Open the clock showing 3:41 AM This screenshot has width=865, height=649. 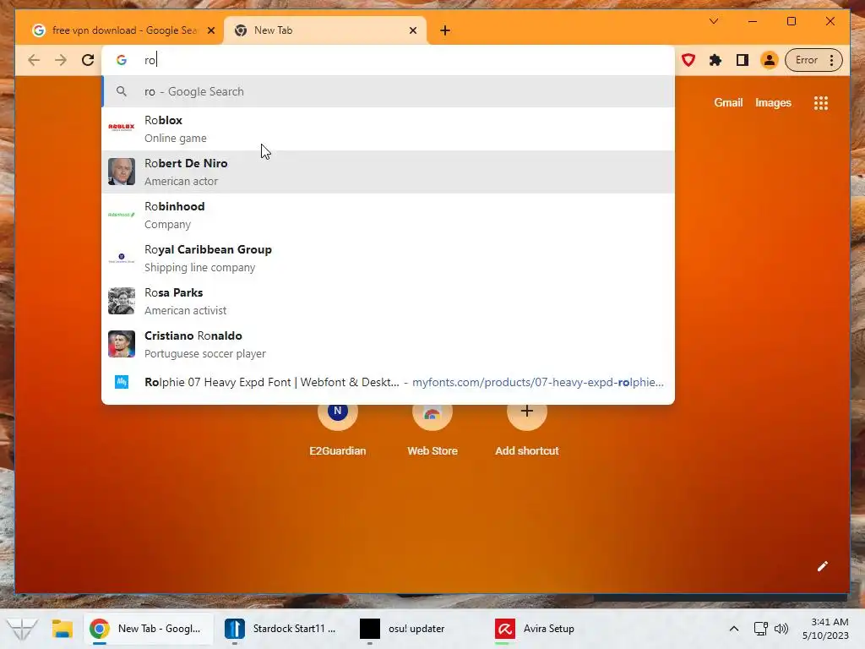point(825,629)
